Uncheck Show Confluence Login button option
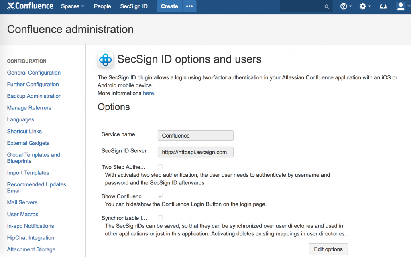 [160, 196]
